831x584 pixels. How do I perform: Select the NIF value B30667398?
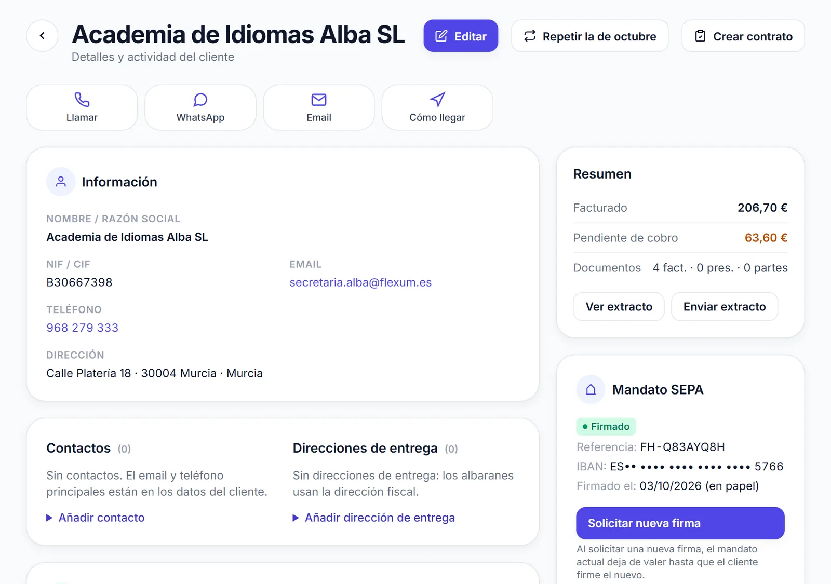click(79, 282)
